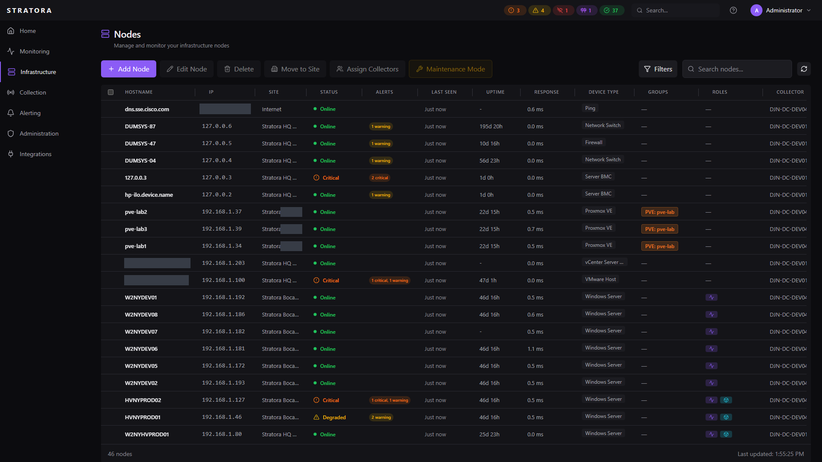Click Edit Node button
822x462 pixels.
pyautogui.click(x=187, y=69)
